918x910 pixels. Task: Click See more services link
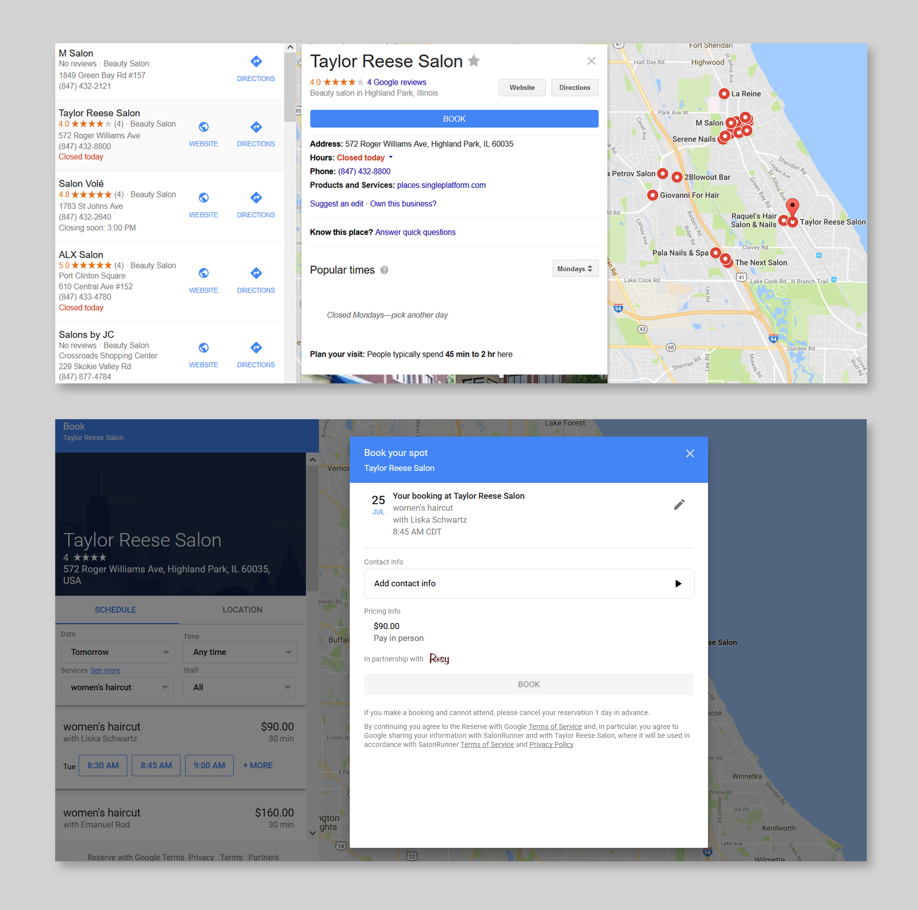pos(105,670)
